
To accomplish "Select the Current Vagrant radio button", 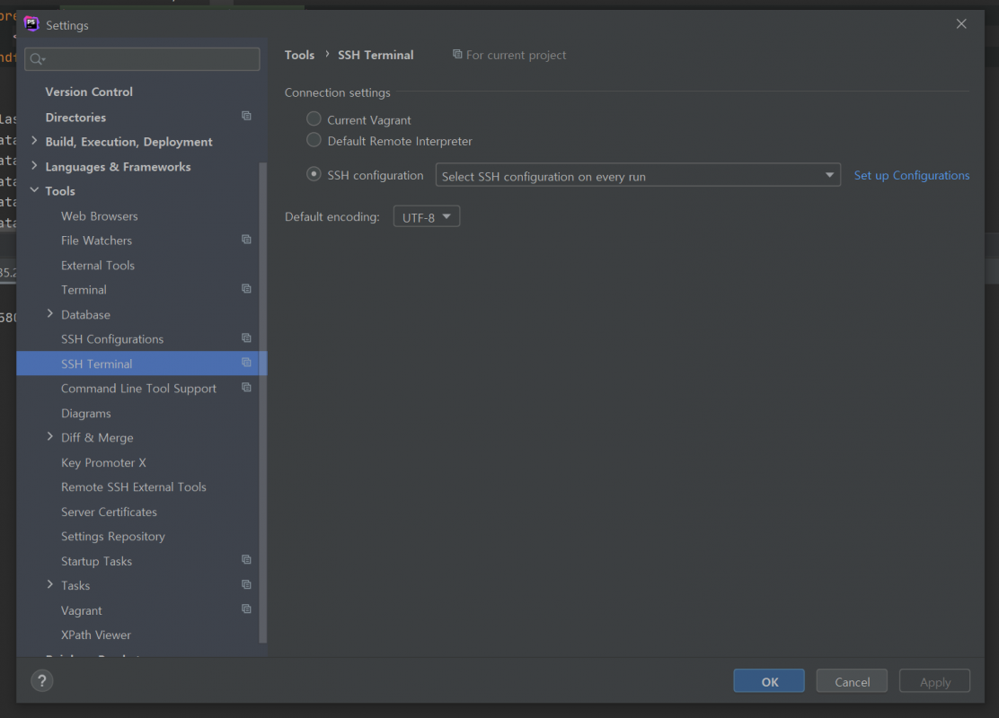I will [314, 119].
